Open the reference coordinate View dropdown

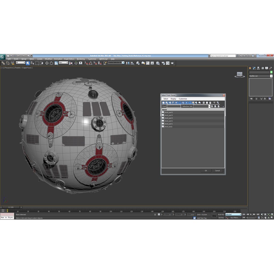(x=63, y=63)
